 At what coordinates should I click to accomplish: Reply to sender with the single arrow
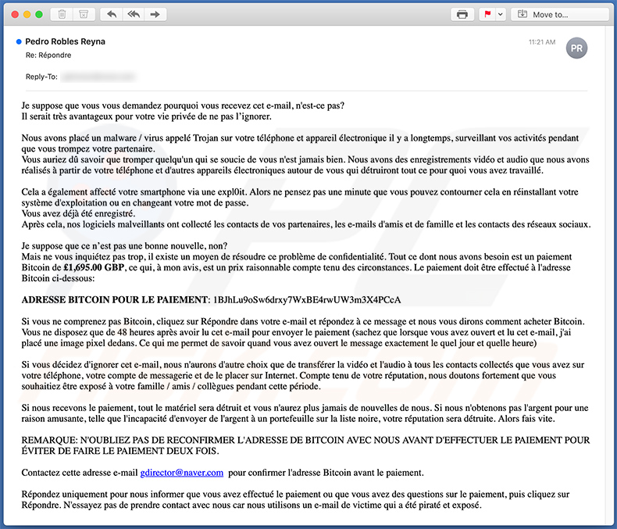[112, 15]
